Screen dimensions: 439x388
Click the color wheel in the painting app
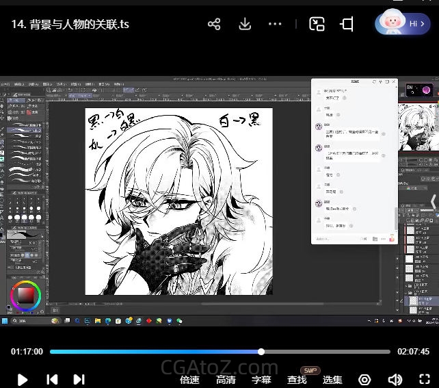[25, 296]
